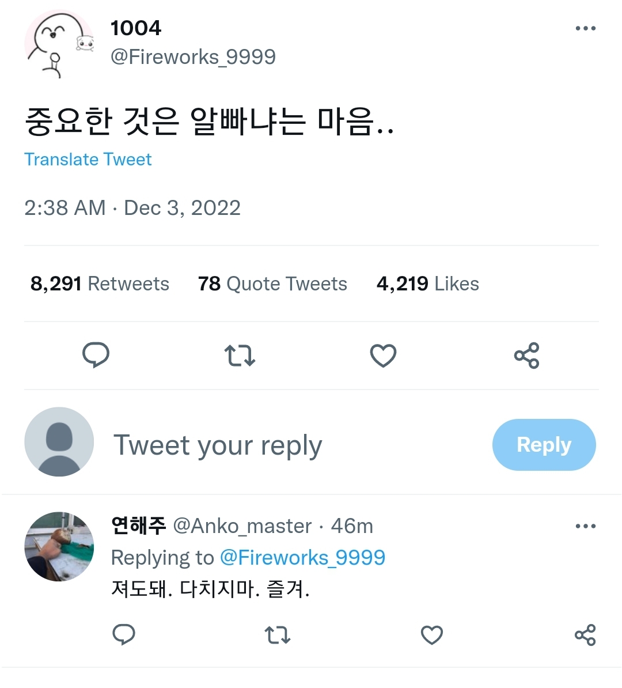Viewport: 622px width, 688px height.
Task: Open 1004's profile avatar
Action: pyautogui.click(x=59, y=44)
